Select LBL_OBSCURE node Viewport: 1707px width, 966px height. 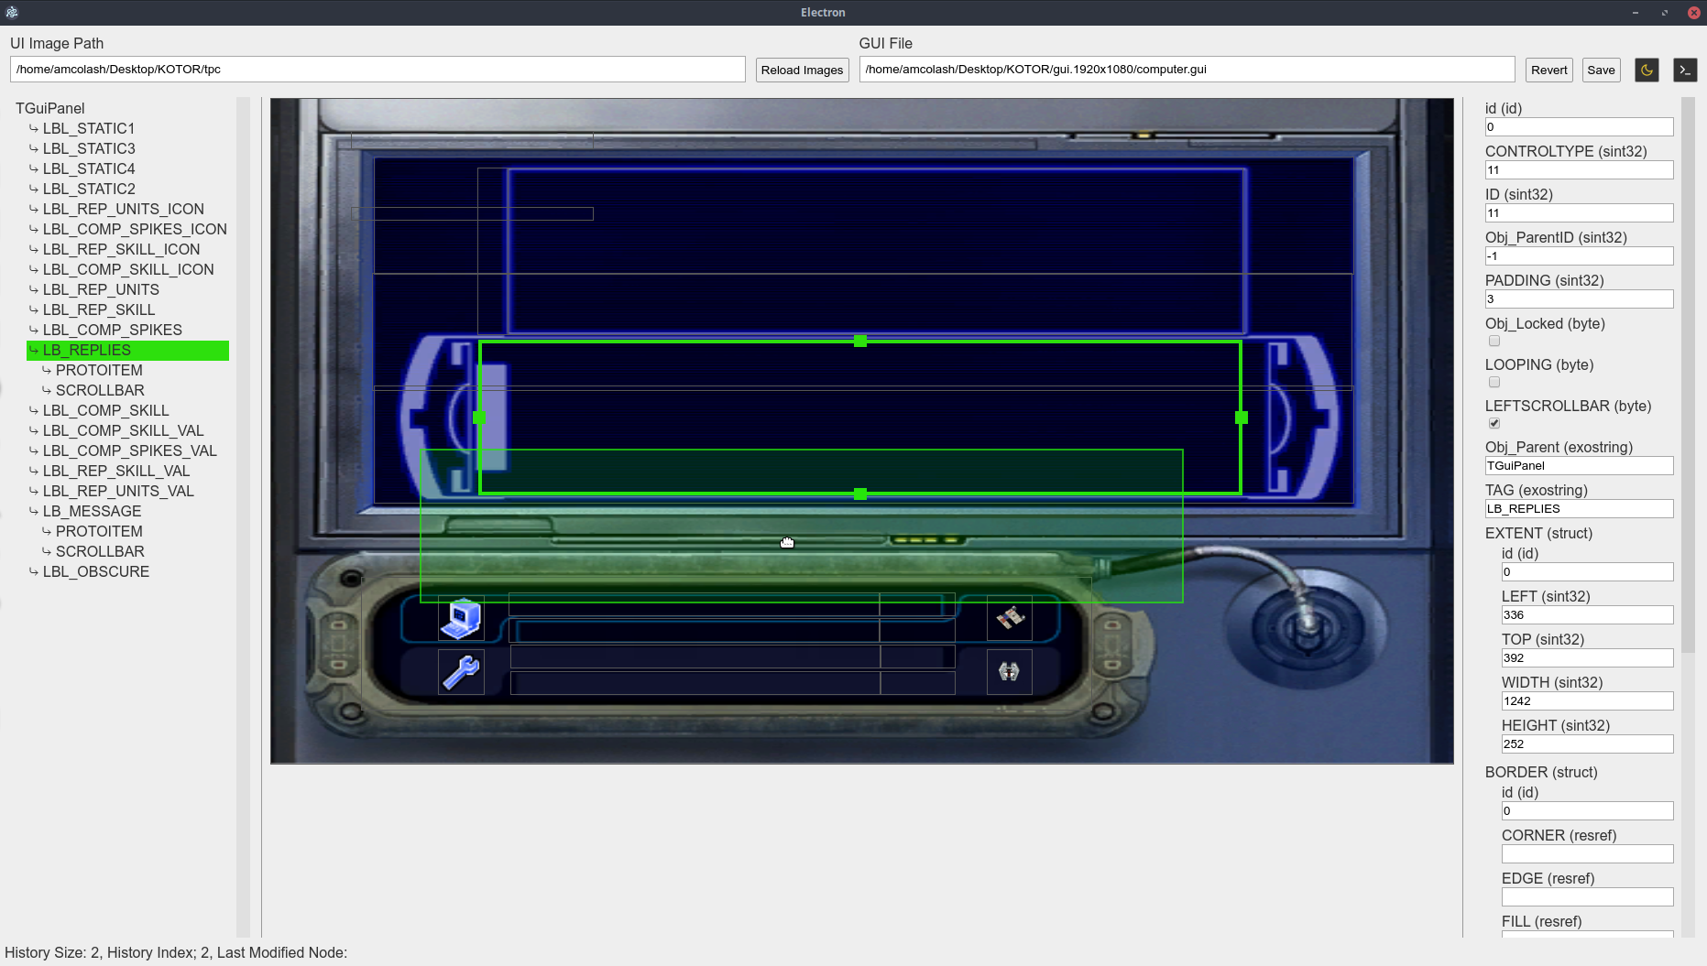pos(96,571)
